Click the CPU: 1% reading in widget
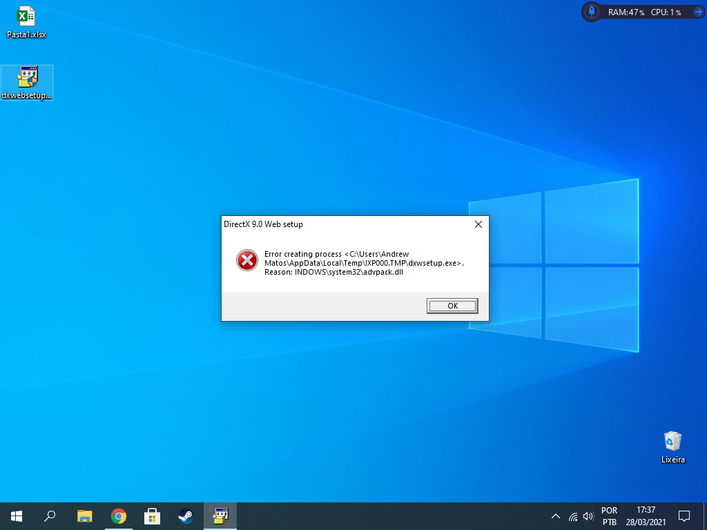 [666, 12]
